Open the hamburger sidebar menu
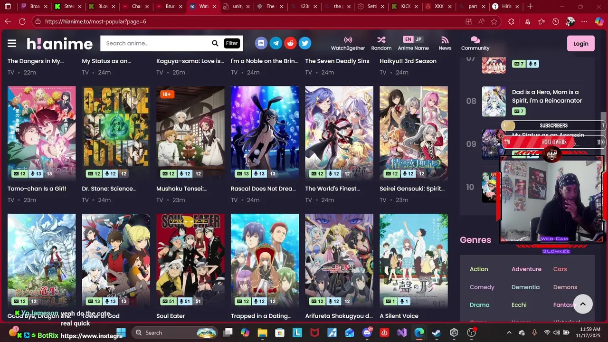The height and width of the screenshot is (342, 608). 12,43
